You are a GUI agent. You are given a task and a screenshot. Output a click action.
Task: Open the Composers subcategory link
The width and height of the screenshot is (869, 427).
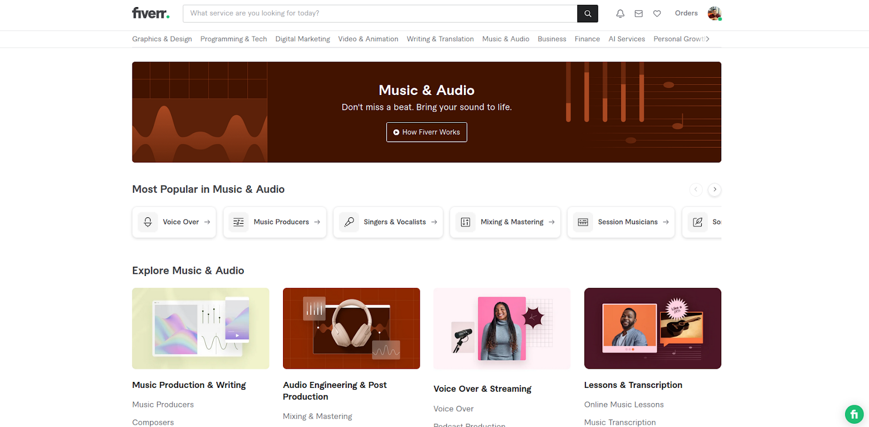click(153, 423)
